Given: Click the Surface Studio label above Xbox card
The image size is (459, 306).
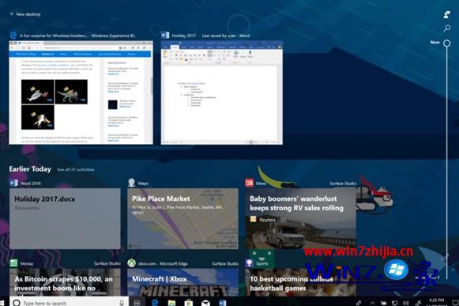Looking at the screenshot, I should pyautogui.click(x=225, y=263).
